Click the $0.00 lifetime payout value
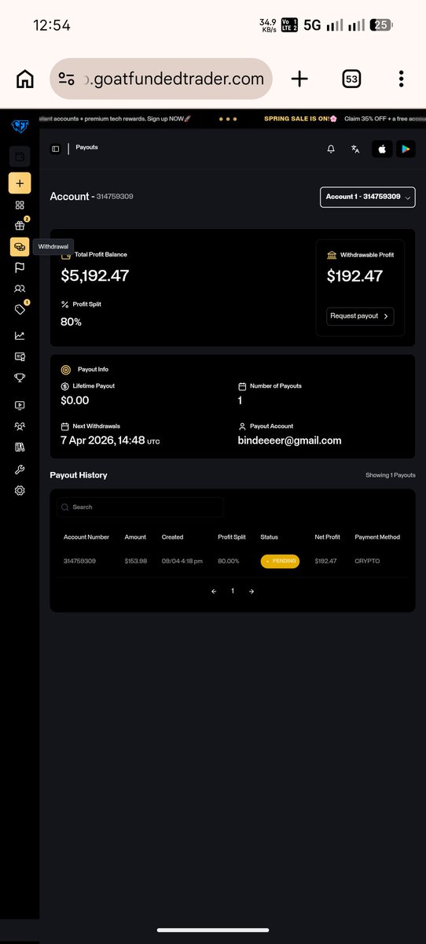Screen dimensions: 426x944 tap(75, 400)
